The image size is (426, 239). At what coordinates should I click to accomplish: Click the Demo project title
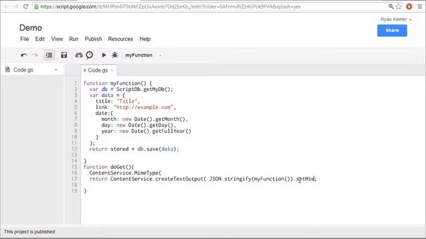[31, 28]
